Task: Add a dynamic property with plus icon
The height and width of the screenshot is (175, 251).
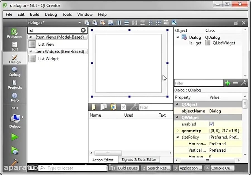Action: pyautogui.click(x=228, y=83)
